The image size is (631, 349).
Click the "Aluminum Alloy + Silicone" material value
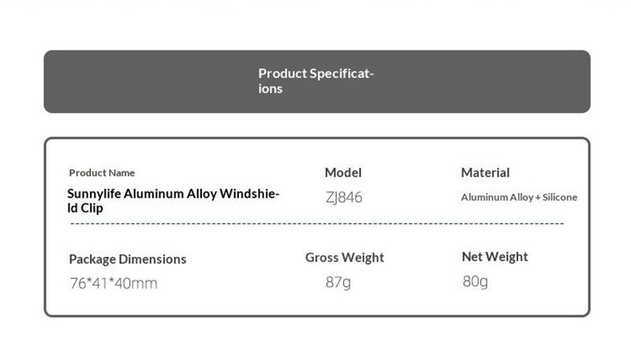(519, 197)
